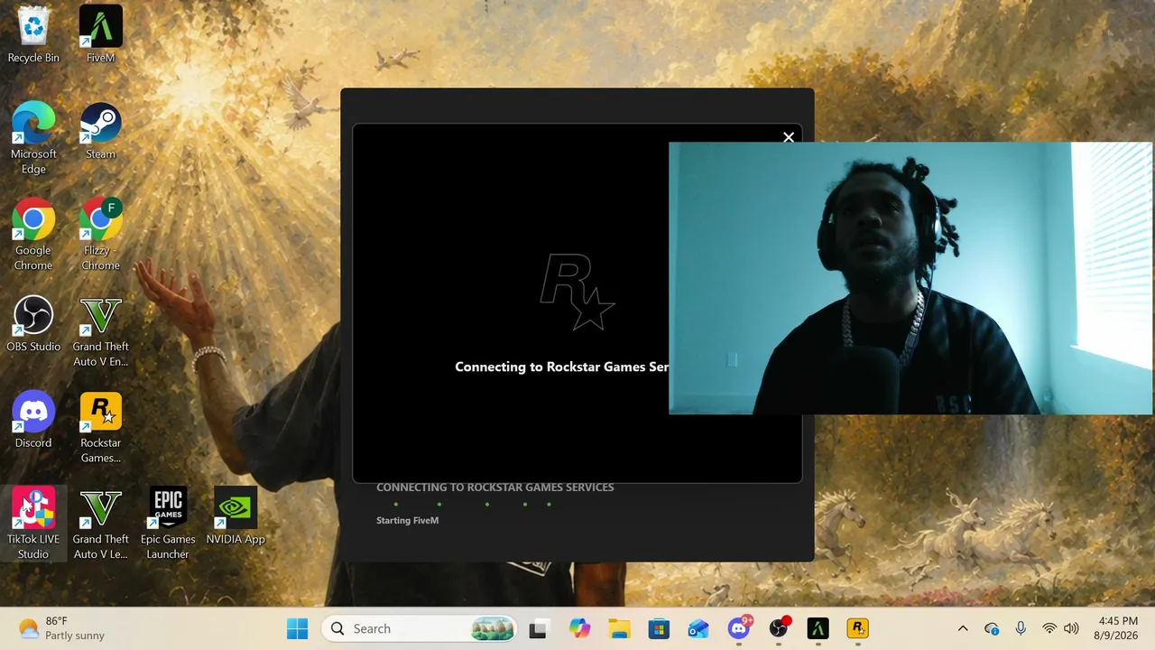Open the weather widget showing 86°F
Viewport: 1155px width, 650px height.
click(61, 628)
